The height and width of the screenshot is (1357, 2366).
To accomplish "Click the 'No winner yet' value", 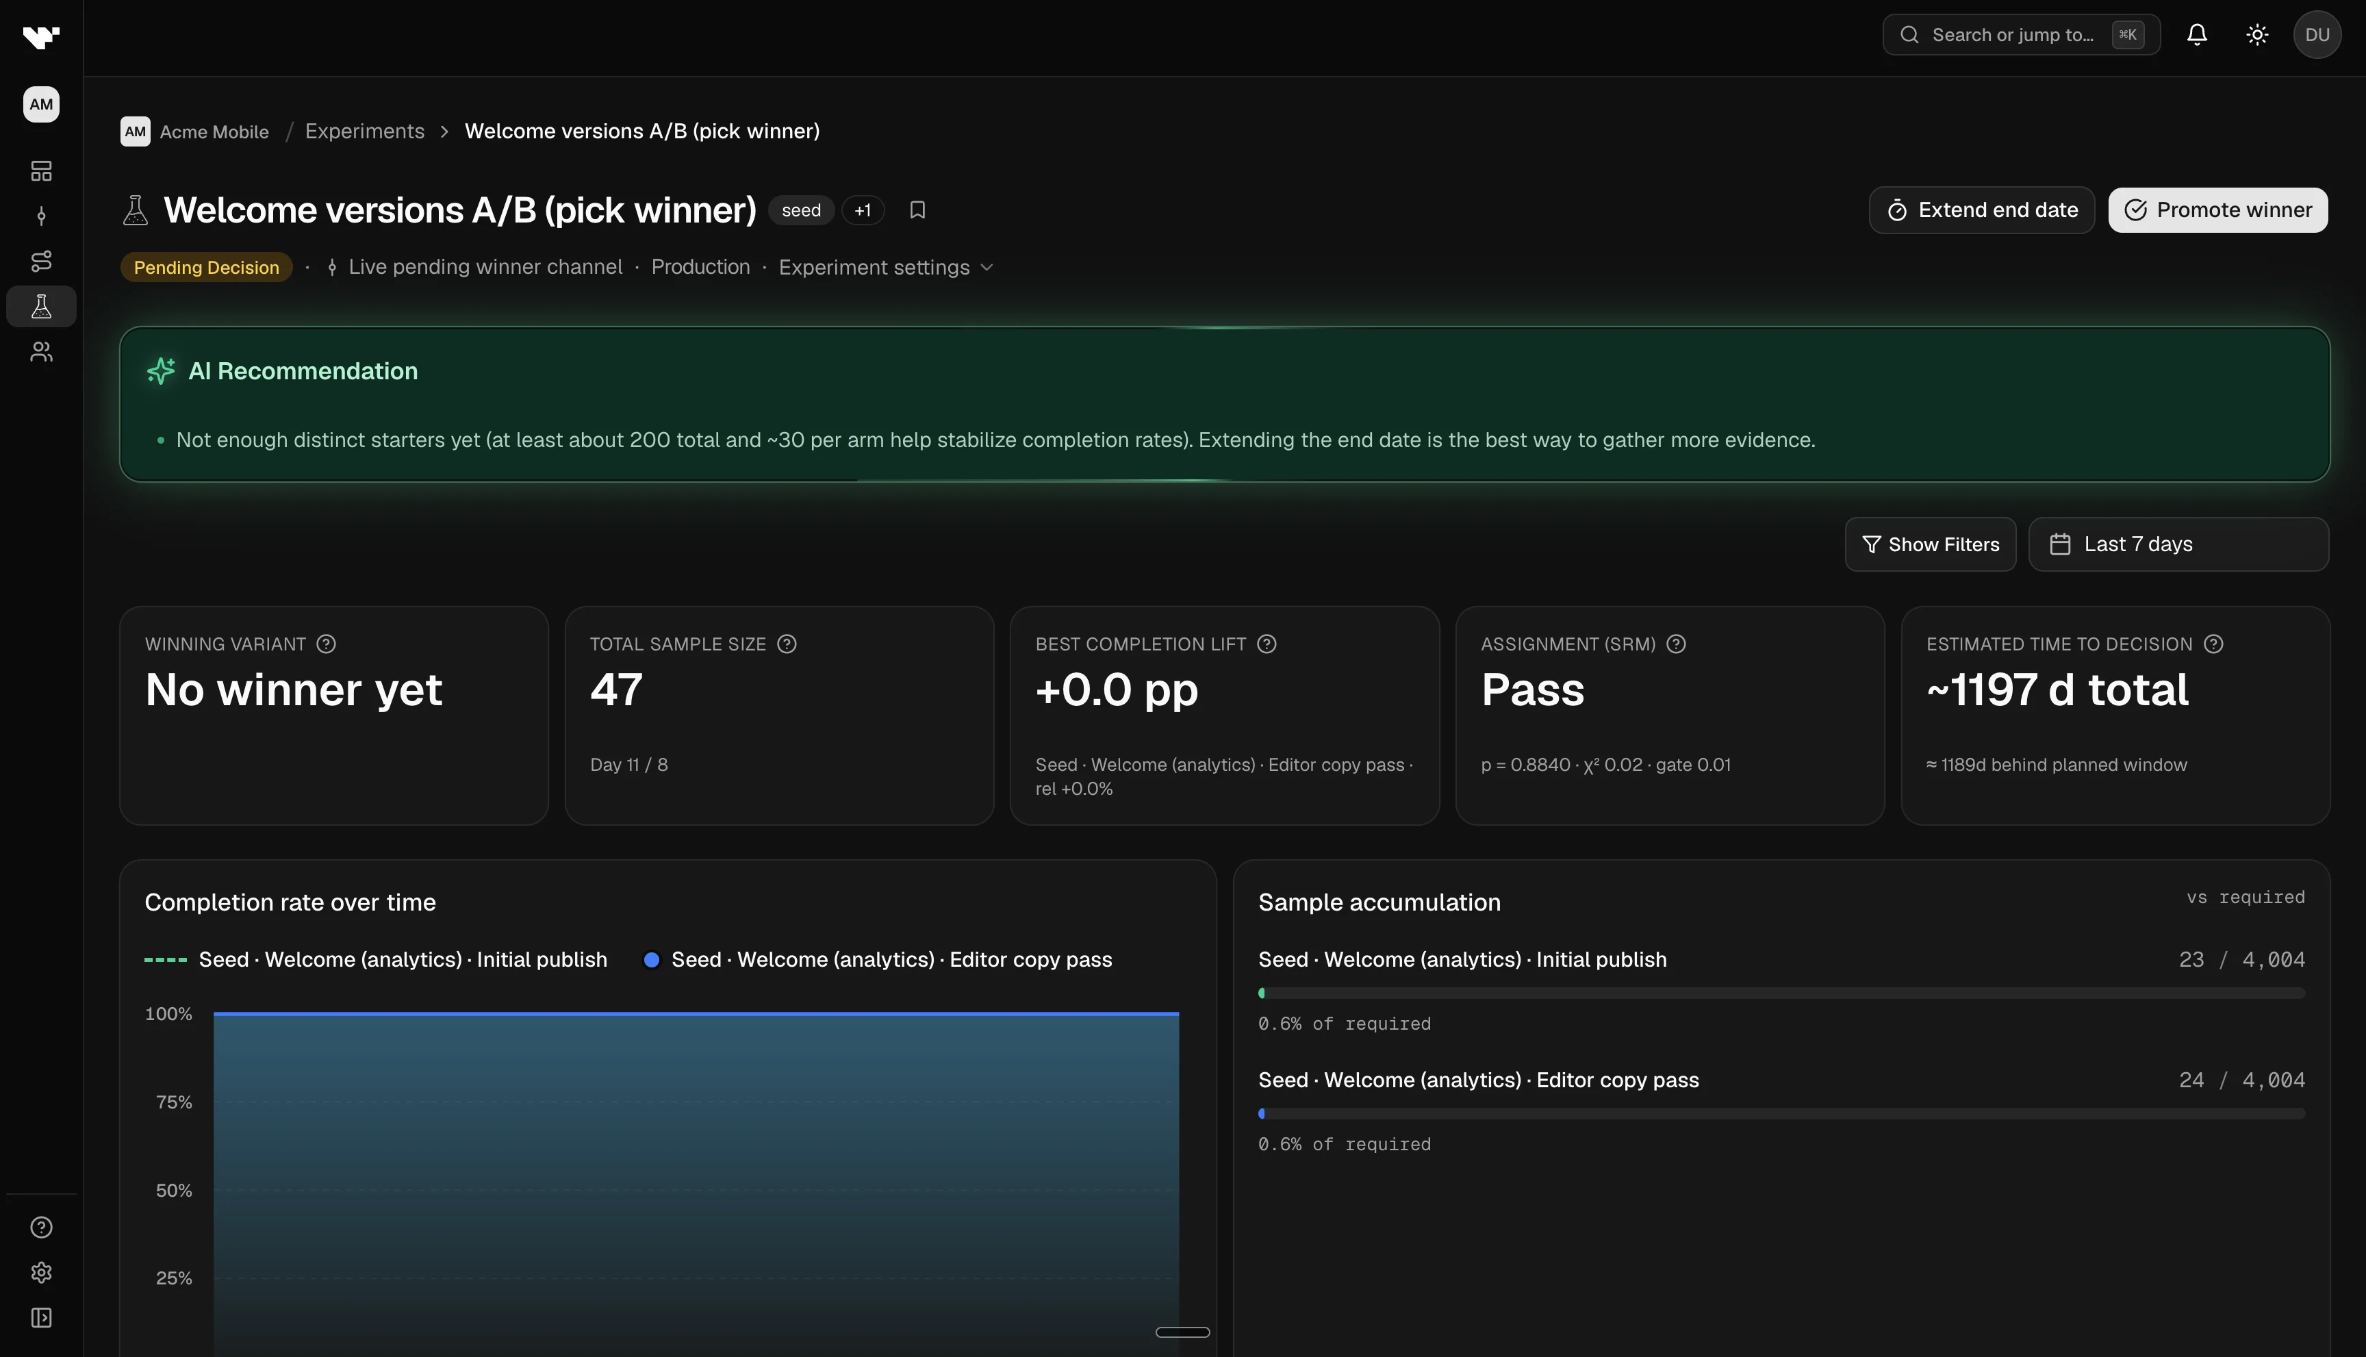I will click(294, 689).
